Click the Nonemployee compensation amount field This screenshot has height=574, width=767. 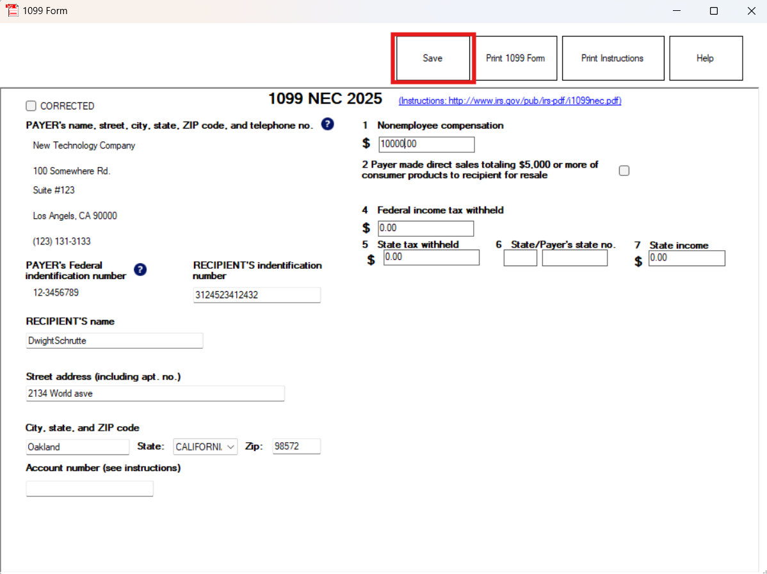pos(426,144)
